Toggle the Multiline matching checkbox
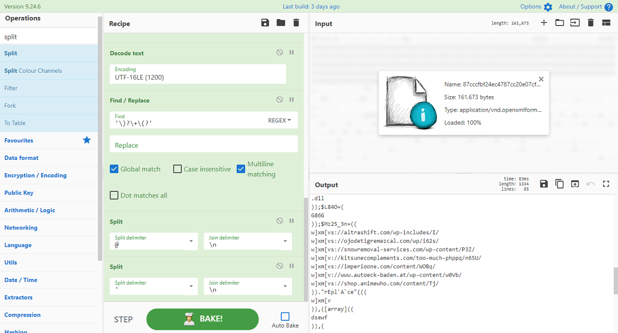This screenshot has width=618, height=333. [x=241, y=169]
